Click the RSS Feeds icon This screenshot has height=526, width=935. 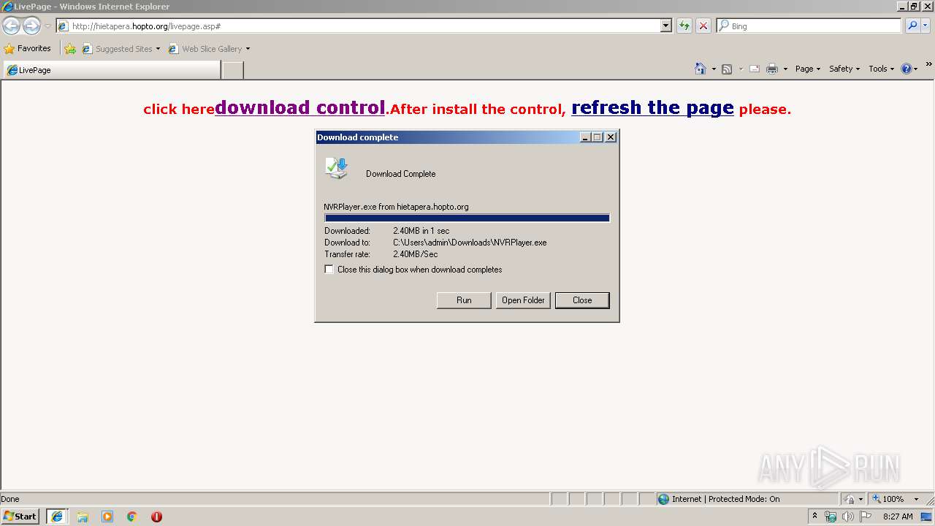[727, 69]
